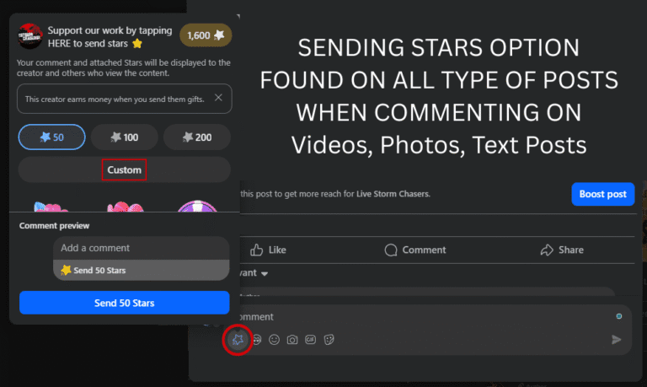
Task: Click the Live Storm Chasers profile picture
Action: 29,35
